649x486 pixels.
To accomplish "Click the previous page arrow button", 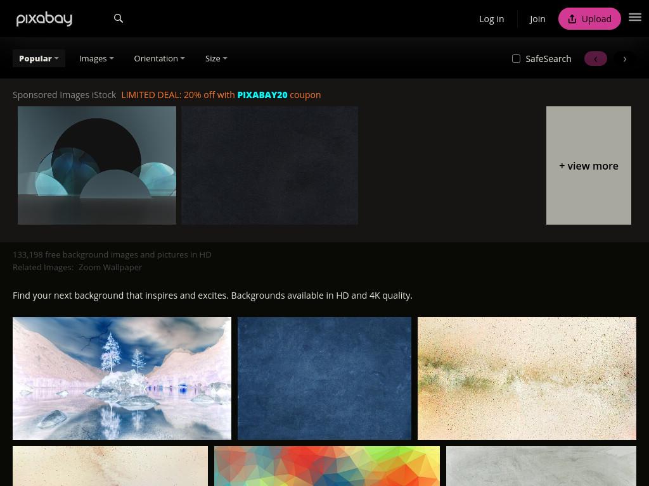I will [596, 59].
